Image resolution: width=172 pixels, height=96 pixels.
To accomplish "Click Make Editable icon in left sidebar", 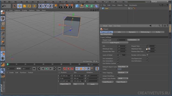I will 3,13.
